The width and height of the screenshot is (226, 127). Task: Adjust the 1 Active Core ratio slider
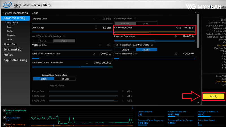83,91
